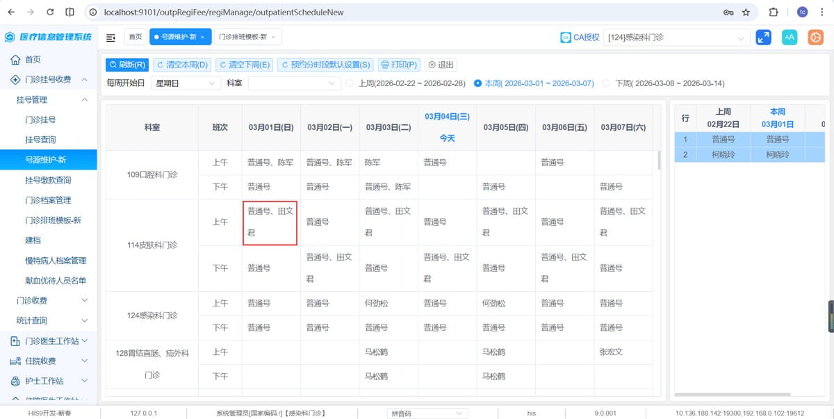This screenshot has width=834, height=419.
Task: Click the 清空本周(D) button
Action: [x=182, y=65]
